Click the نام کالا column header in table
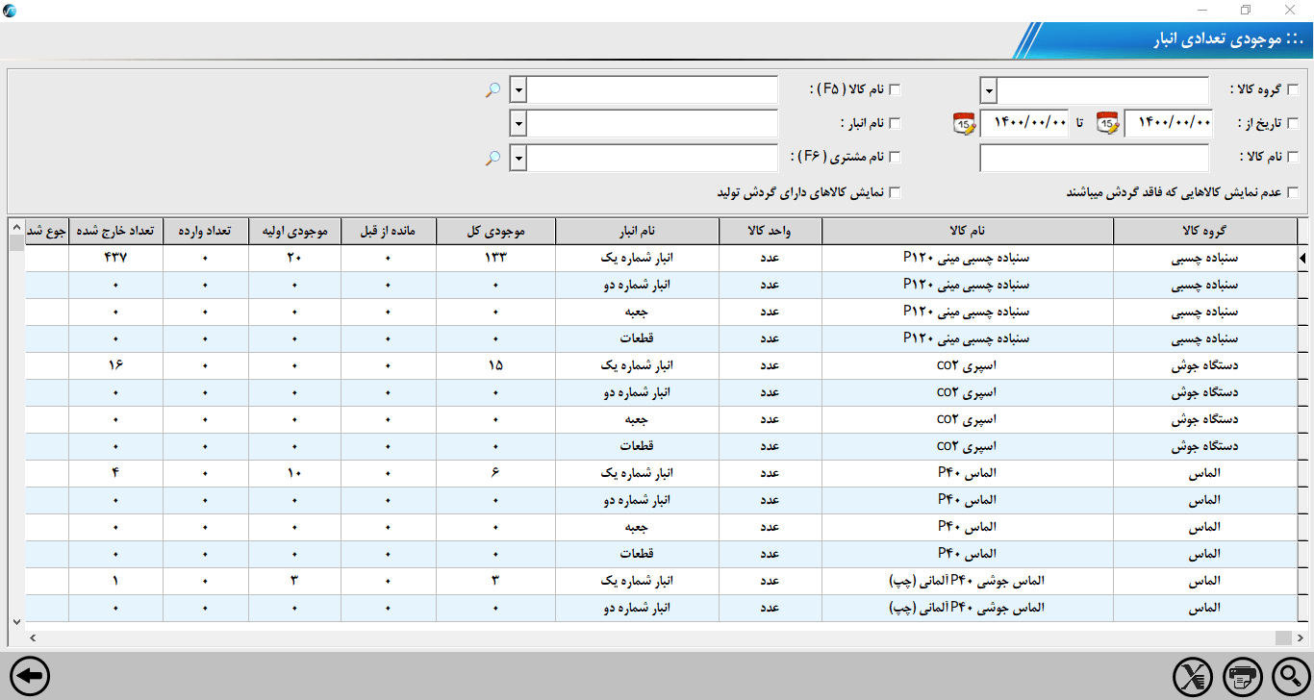 (x=967, y=231)
